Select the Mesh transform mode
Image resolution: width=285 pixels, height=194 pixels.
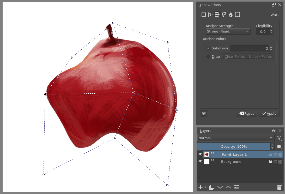pyautogui.click(x=237, y=15)
